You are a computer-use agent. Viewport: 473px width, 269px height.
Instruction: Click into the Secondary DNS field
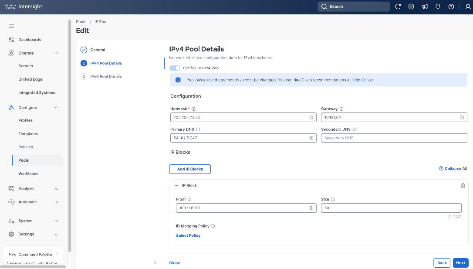point(394,138)
